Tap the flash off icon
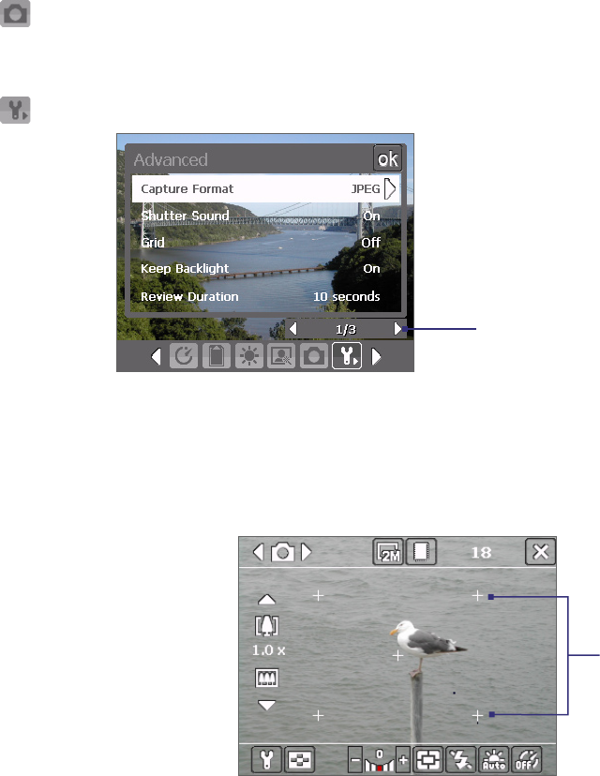Viewport: 600px width, 776px height. tap(461, 759)
